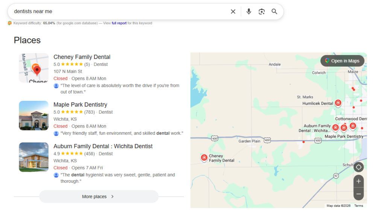Open map Terms link
385x217 pixels.
(358, 206)
